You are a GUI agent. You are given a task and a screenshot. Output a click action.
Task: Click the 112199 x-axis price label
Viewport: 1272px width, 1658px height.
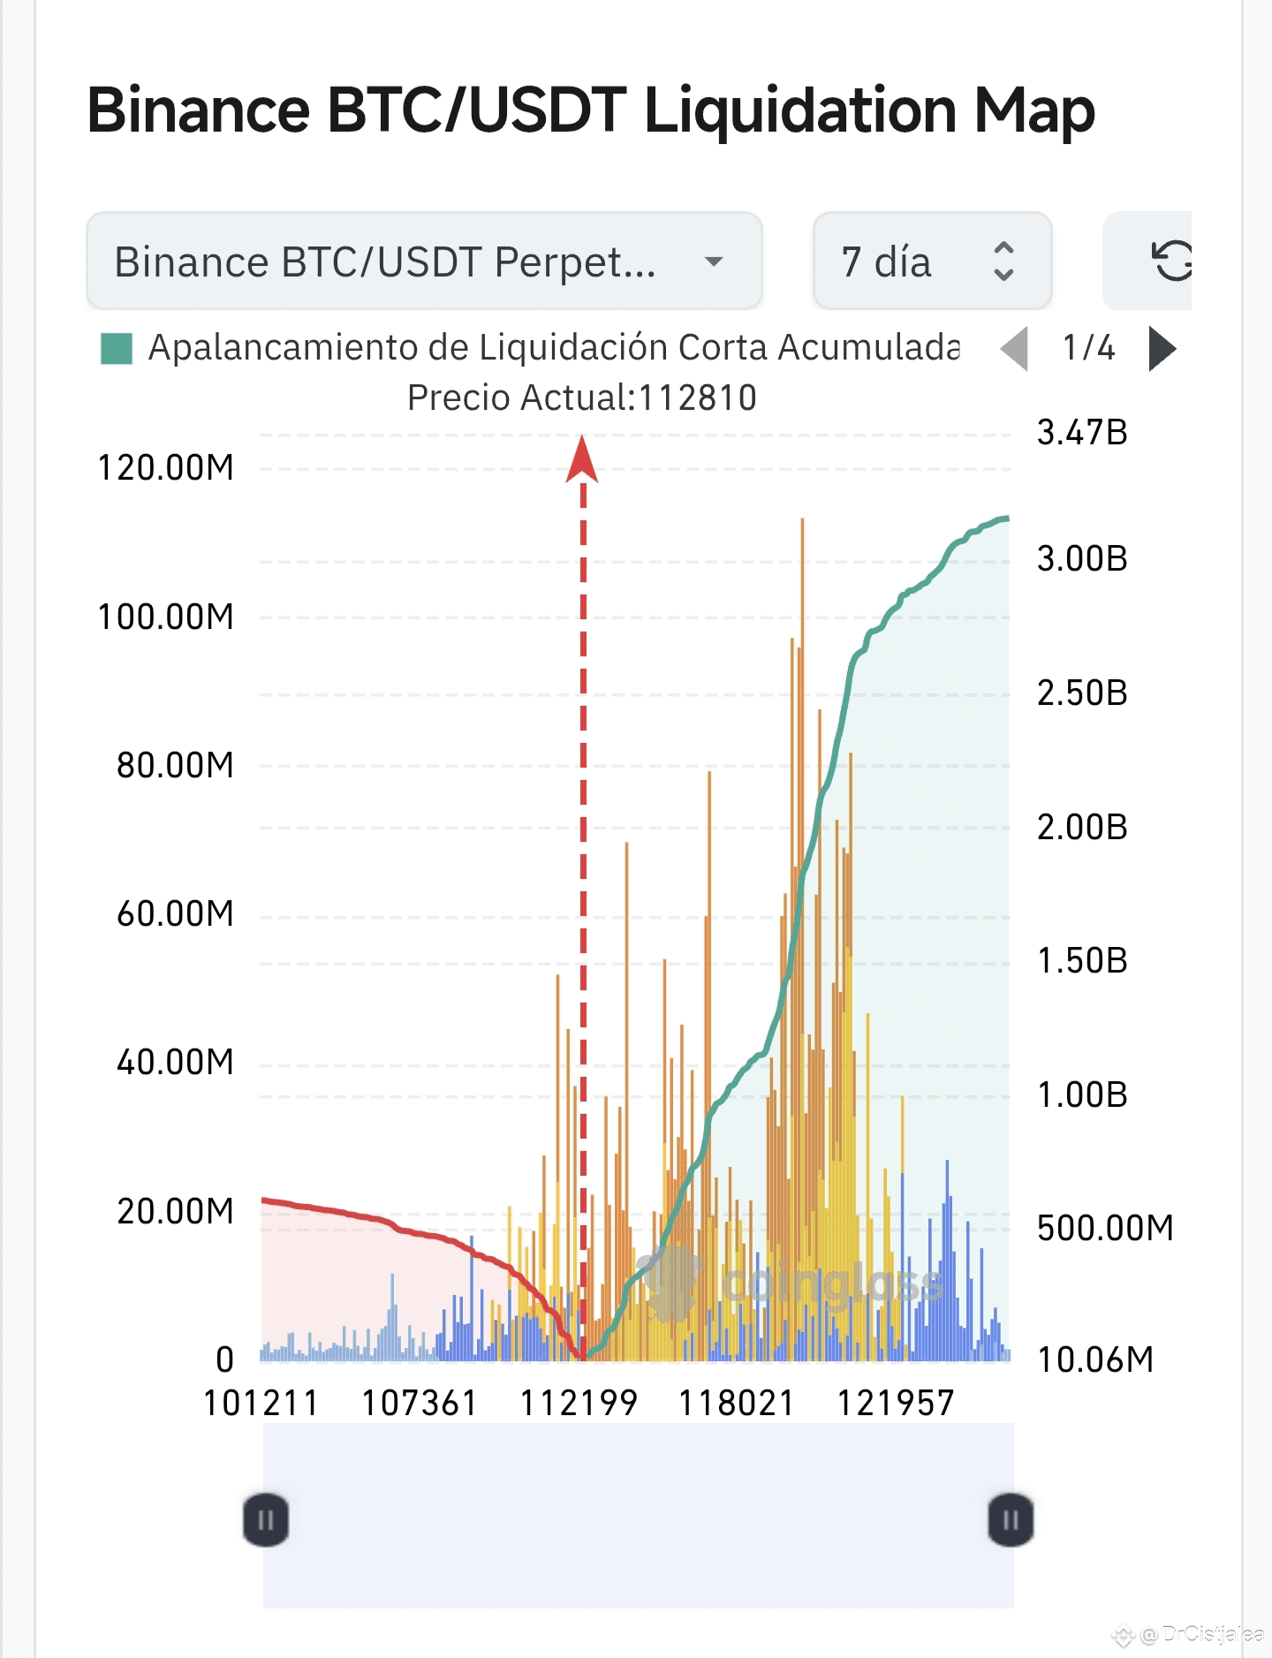579,1403
